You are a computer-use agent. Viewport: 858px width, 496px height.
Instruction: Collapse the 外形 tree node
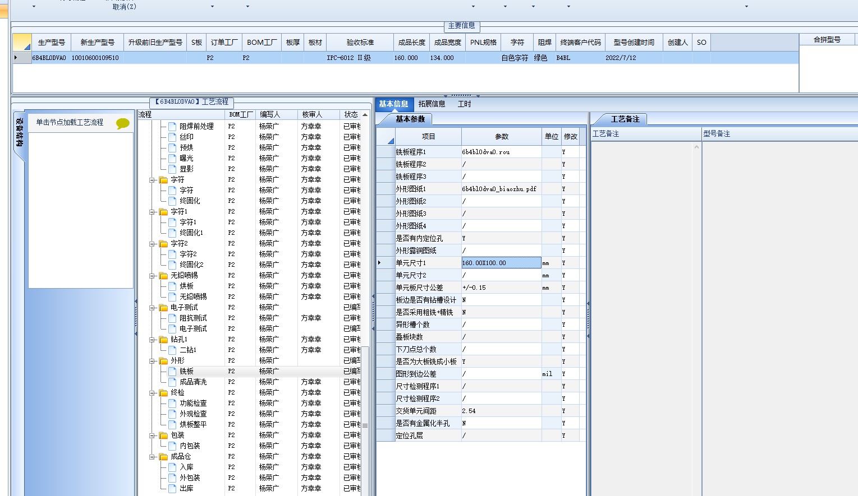tap(152, 361)
